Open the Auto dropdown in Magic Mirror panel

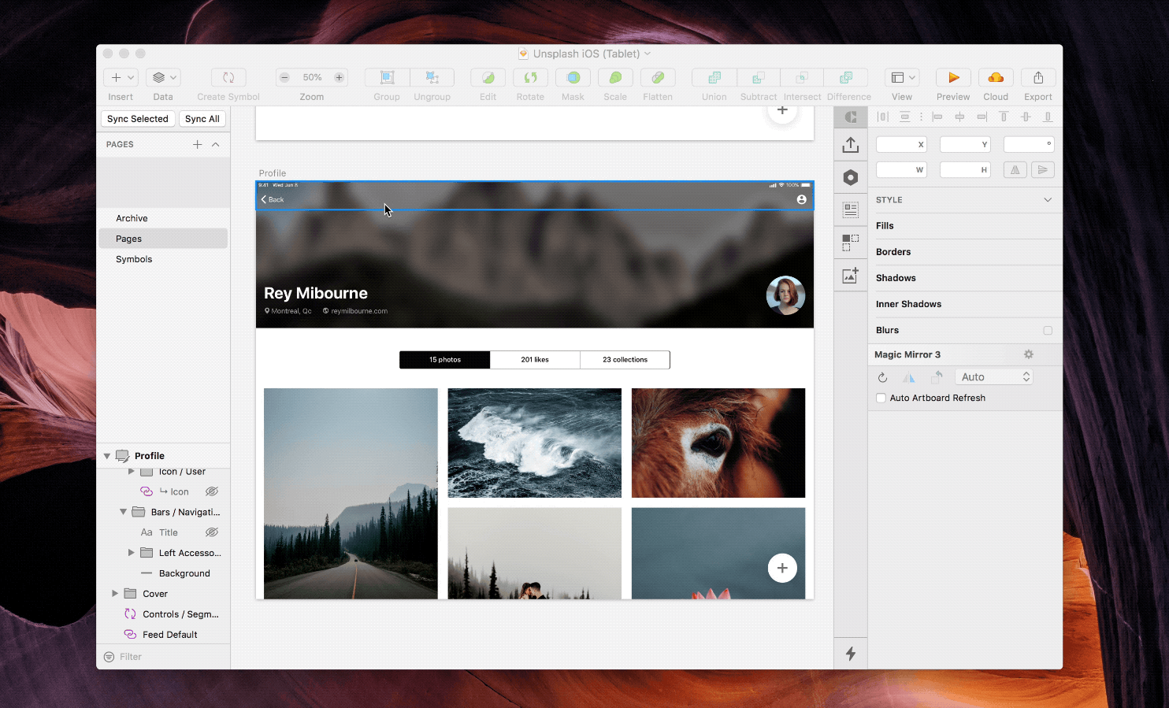click(993, 376)
